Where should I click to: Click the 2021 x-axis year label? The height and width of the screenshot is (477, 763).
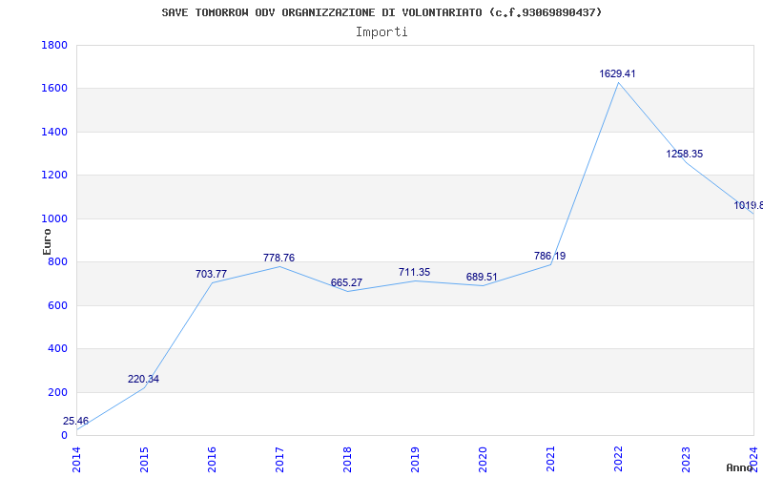[550, 458]
